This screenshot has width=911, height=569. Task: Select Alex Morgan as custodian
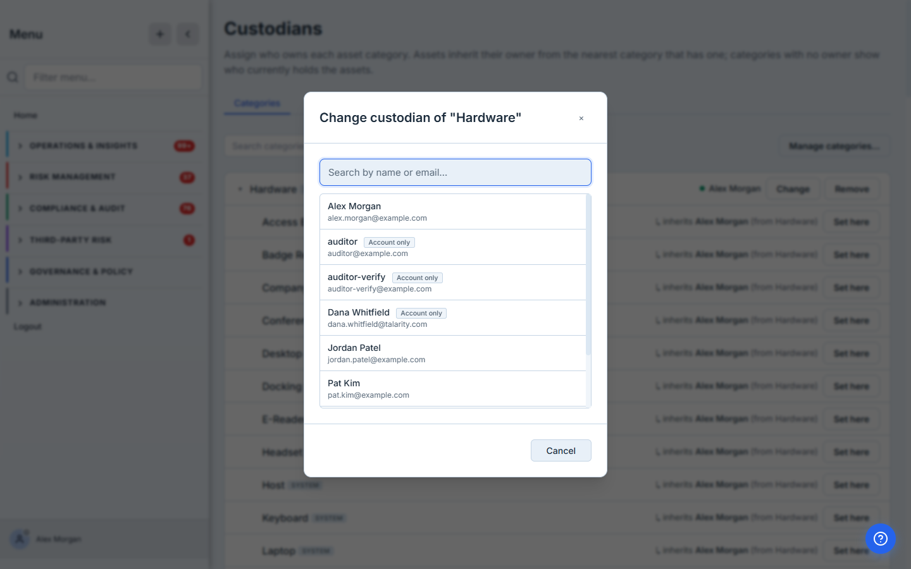453,212
